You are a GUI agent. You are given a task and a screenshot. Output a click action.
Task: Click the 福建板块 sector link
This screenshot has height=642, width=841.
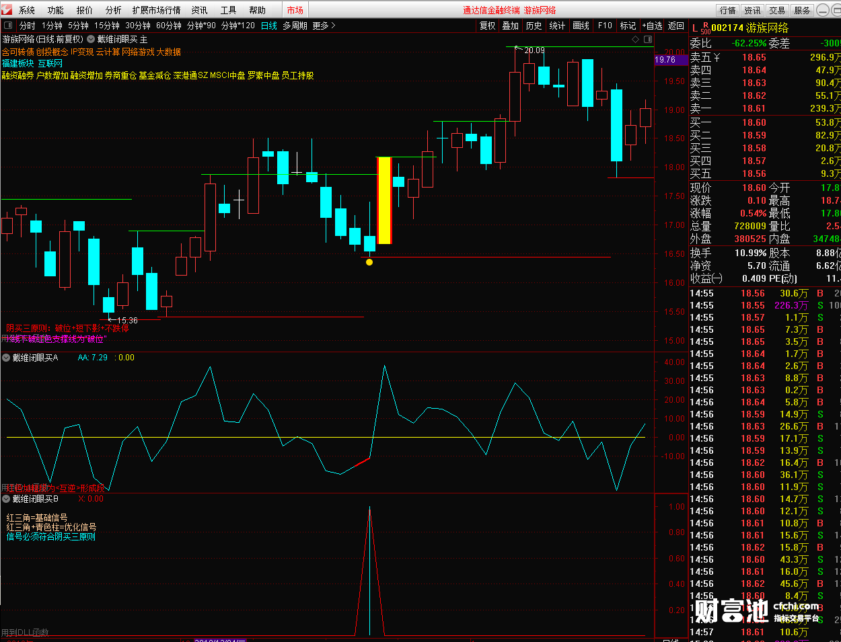[x=18, y=63]
